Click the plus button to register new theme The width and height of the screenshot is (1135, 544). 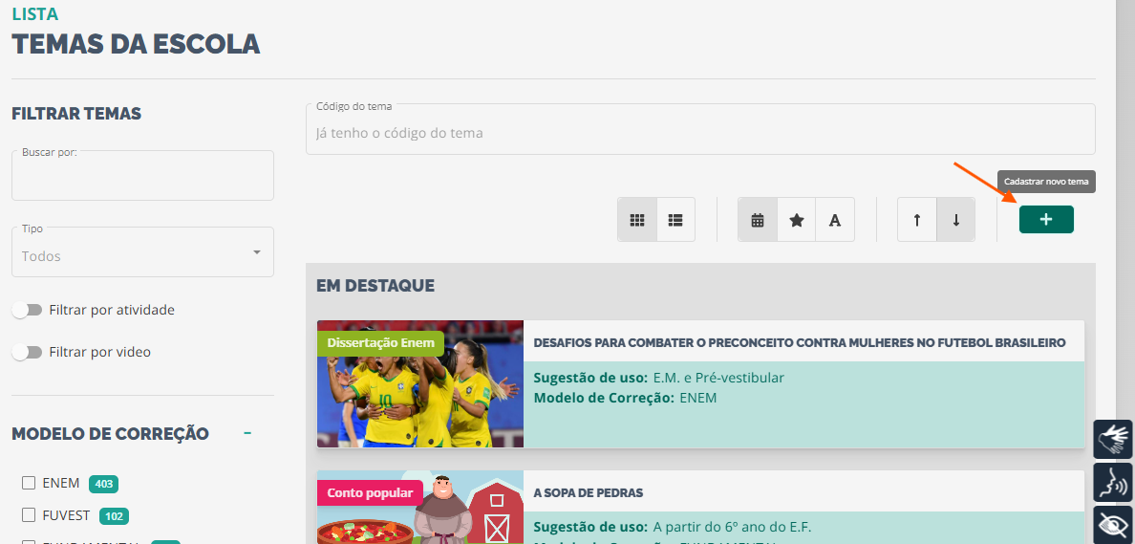(x=1046, y=220)
